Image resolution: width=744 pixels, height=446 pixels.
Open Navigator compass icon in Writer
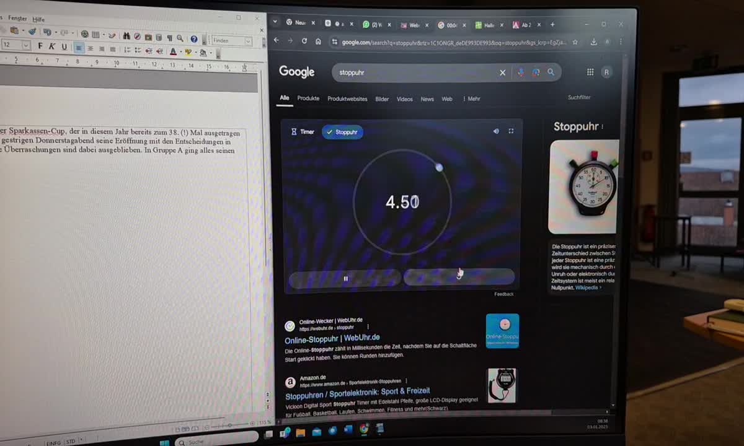[x=137, y=37]
